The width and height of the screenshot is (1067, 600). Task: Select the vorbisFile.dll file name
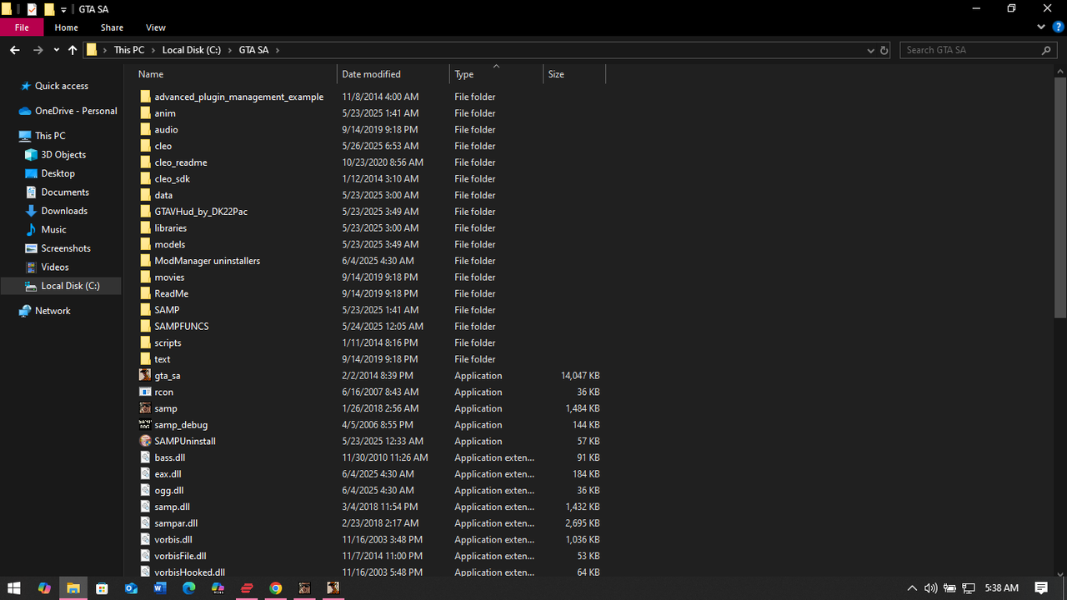pos(180,556)
